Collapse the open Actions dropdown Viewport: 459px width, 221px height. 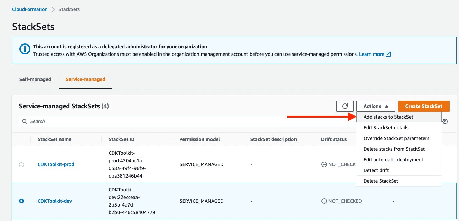(376, 106)
